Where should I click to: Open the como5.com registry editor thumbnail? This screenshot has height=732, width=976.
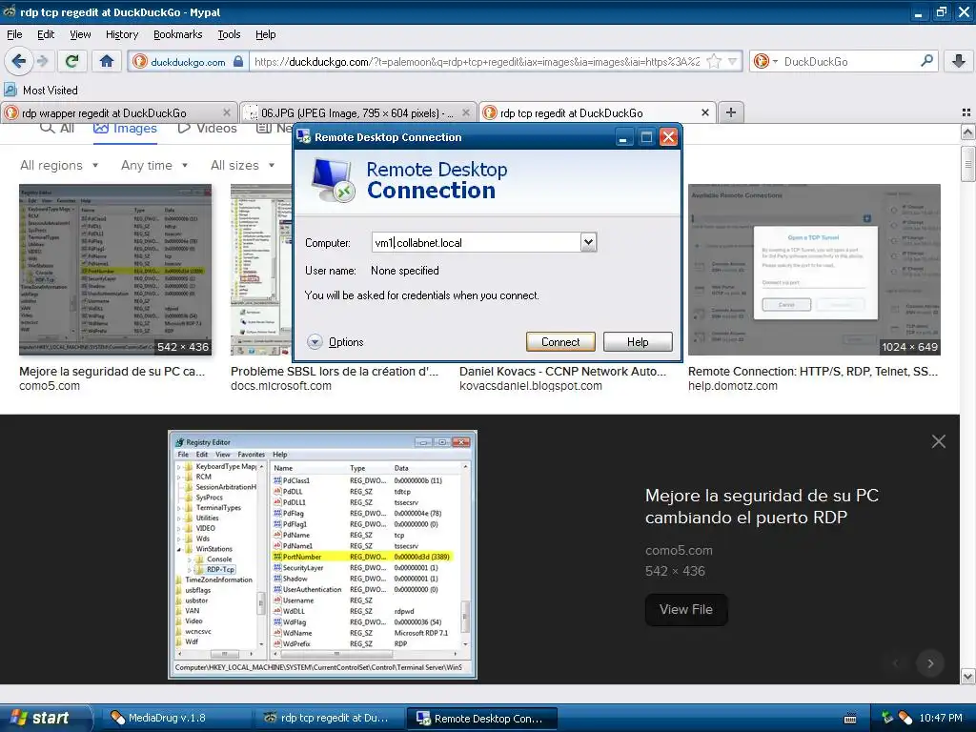click(115, 270)
